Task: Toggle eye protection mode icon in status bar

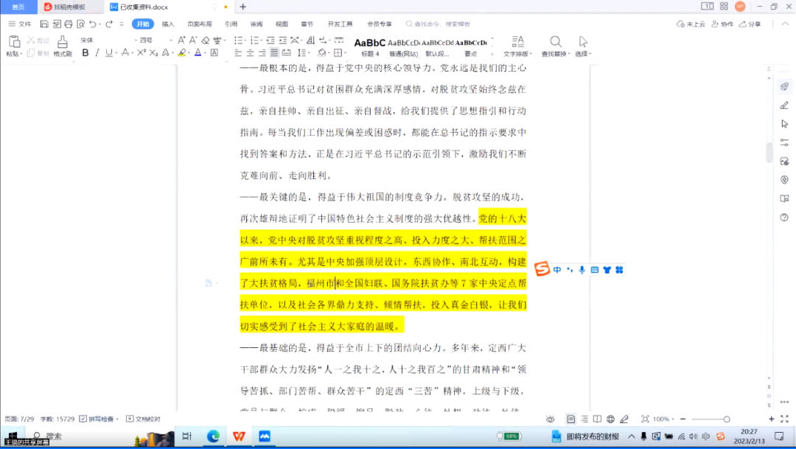Action: [x=550, y=419]
